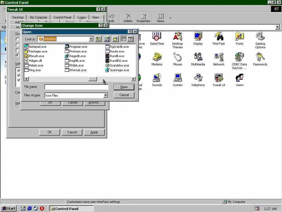Select Scandskw.exe in the file list
282x212 pixels.
[x=117, y=65]
